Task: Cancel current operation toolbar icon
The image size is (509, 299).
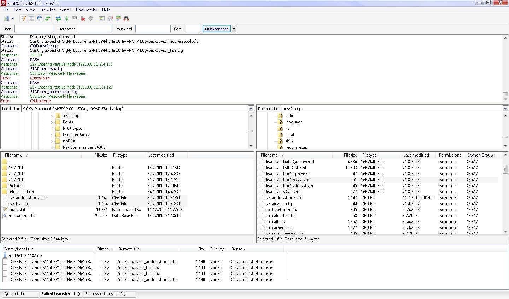Action: [75, 18]
